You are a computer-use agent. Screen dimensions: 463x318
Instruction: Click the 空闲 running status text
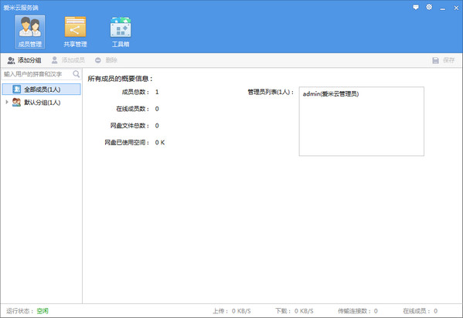43,311
